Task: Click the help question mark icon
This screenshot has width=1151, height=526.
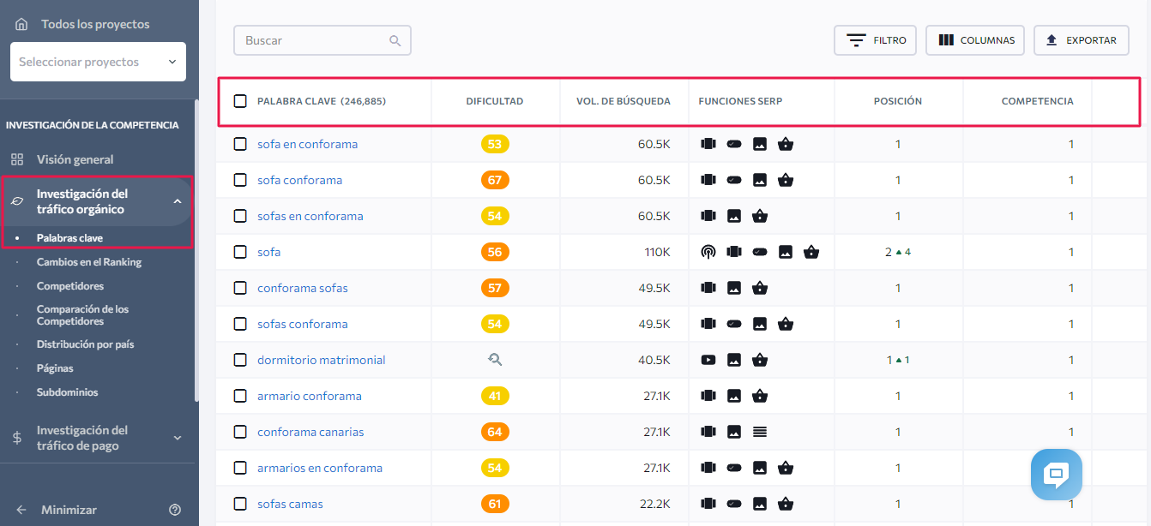Action: (x=175, y=510)
